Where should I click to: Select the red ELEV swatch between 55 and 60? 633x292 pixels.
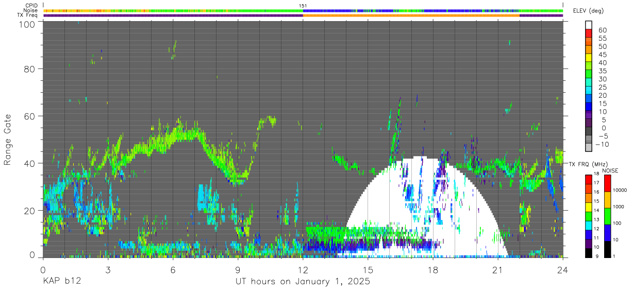pyautogui.click(x=589, y=33)
